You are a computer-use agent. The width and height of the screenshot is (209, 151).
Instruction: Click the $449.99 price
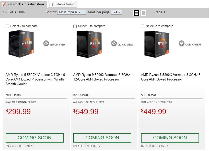coord(154,112)
